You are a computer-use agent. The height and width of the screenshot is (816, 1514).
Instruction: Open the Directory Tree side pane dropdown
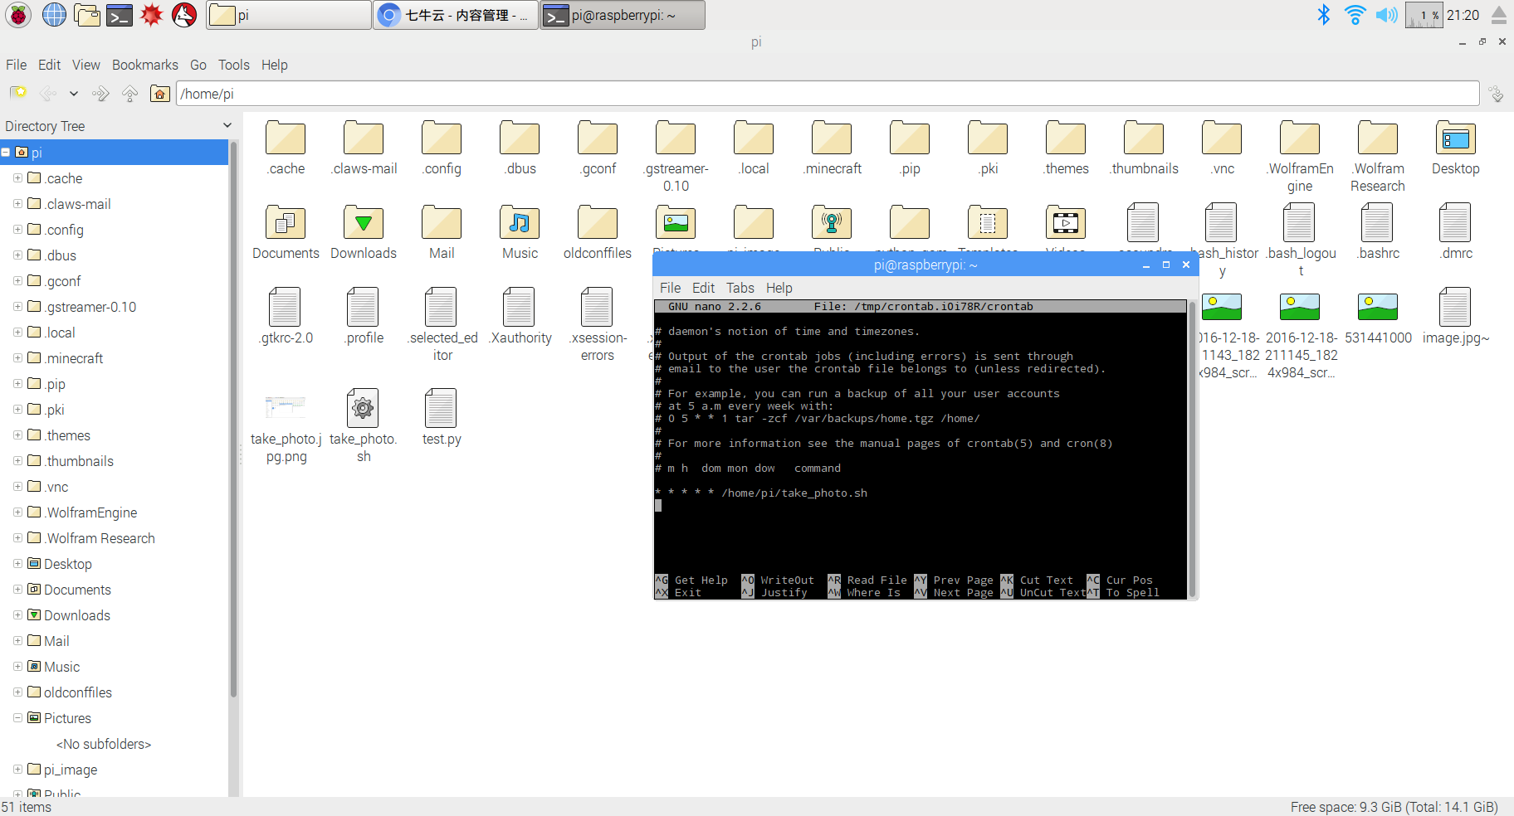227,125
